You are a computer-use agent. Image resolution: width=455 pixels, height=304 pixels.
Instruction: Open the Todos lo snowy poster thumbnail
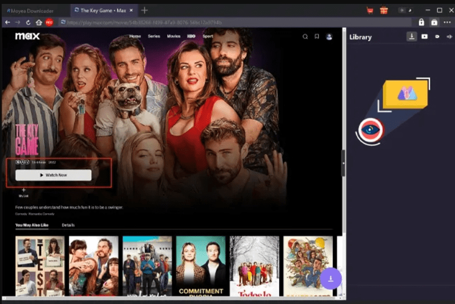pyautogui.click(x=255, y=266)
